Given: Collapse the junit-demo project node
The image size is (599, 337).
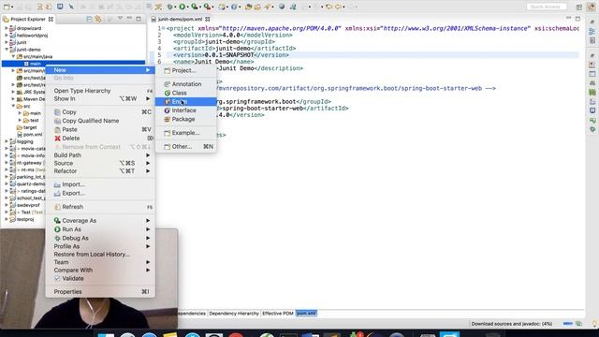Looking at the screenshot, I should point(7,50).
